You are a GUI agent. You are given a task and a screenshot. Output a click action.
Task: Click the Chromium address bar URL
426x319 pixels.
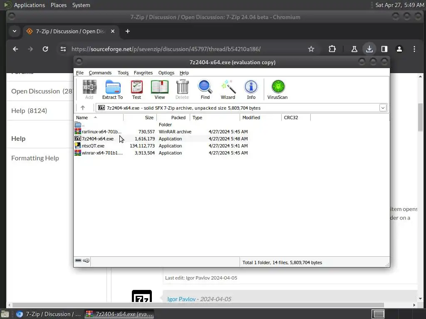click(166, 49)
